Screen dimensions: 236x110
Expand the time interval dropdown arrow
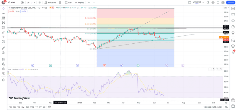click(35, 3)
